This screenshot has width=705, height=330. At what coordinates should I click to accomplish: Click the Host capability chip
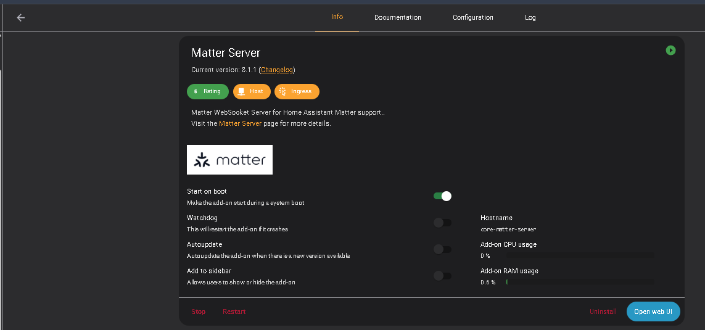[x=252, y=91]
